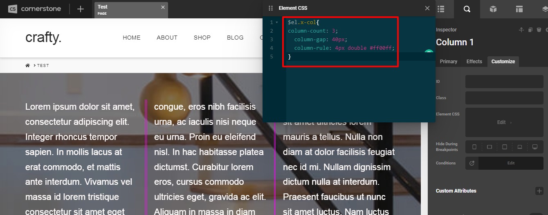The width and height of the screenshot is (548, 215).
Task: Click the breadcrumb home icon
Action: [x=28, y=65]
